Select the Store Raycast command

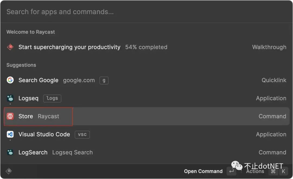[x=146, y=116]
